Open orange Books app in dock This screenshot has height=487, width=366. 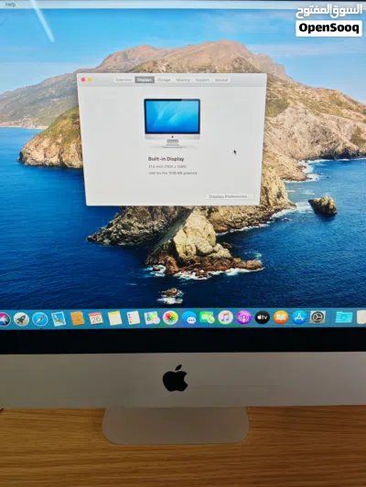click(x=281, y=317)
